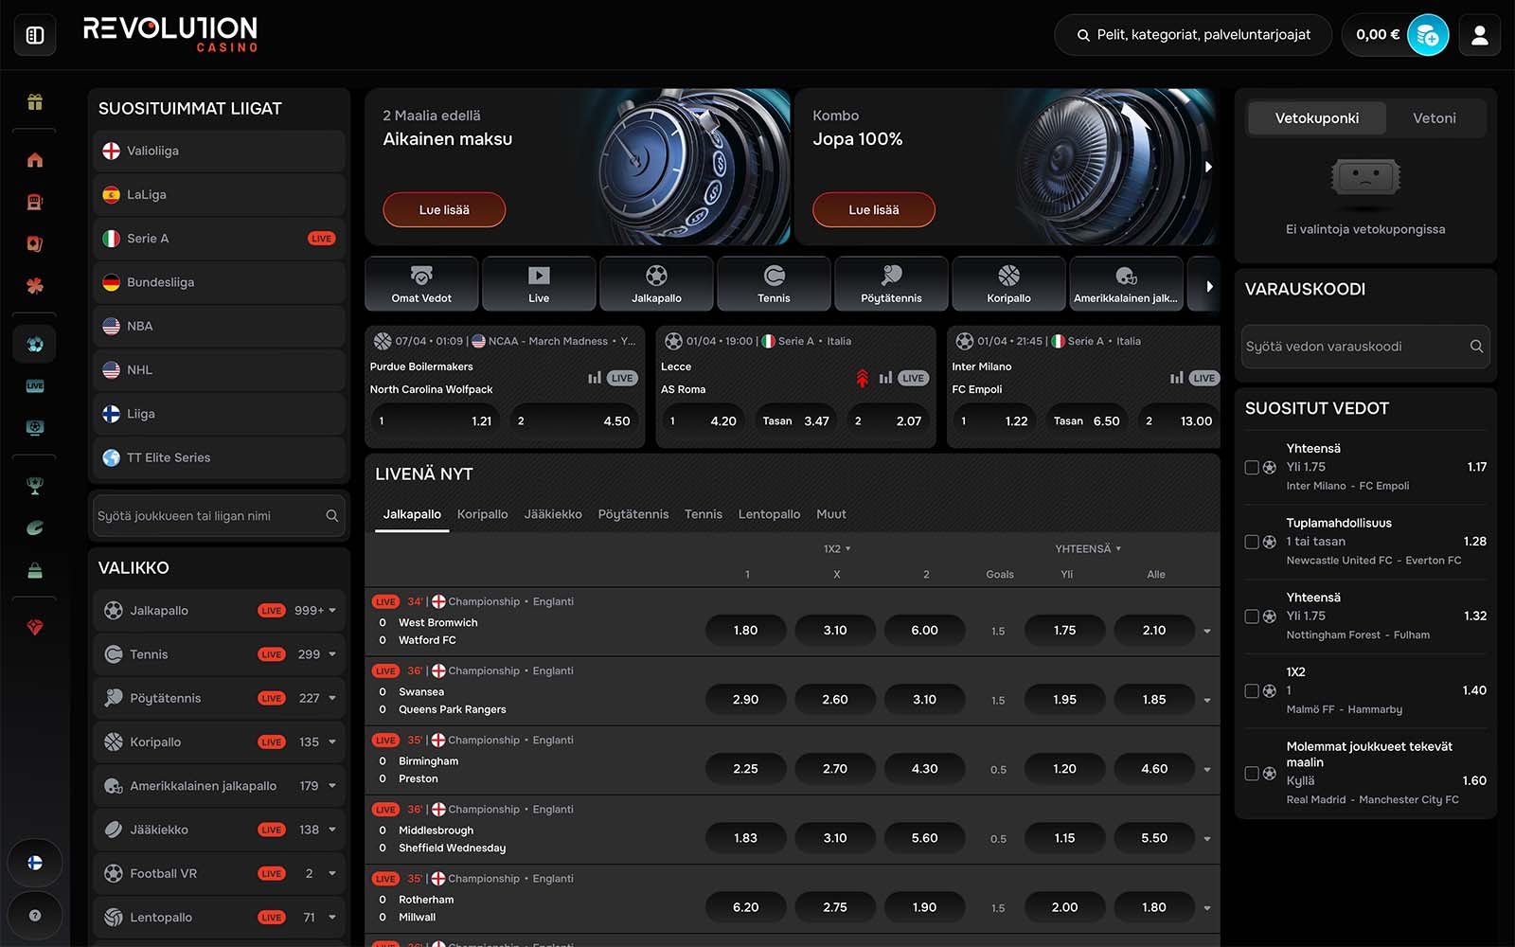Pick 1.80 odds for West Bromwich win
Image resolution: width=1515 pixels, height=947 pixels.
(745, 631)
